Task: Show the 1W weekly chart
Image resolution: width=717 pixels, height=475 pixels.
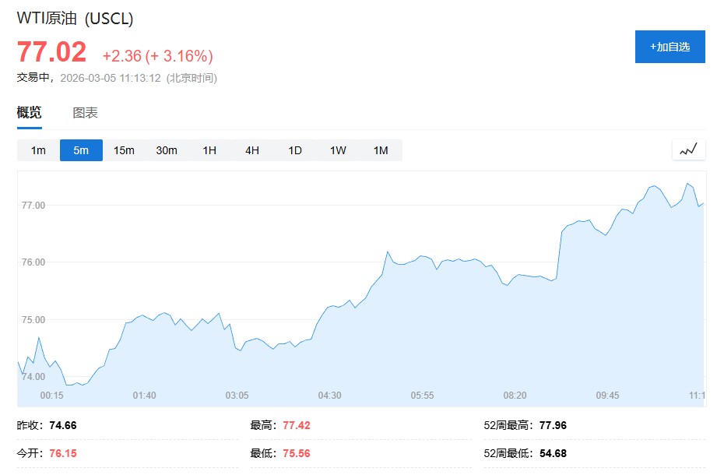Action: click(338, 150)
